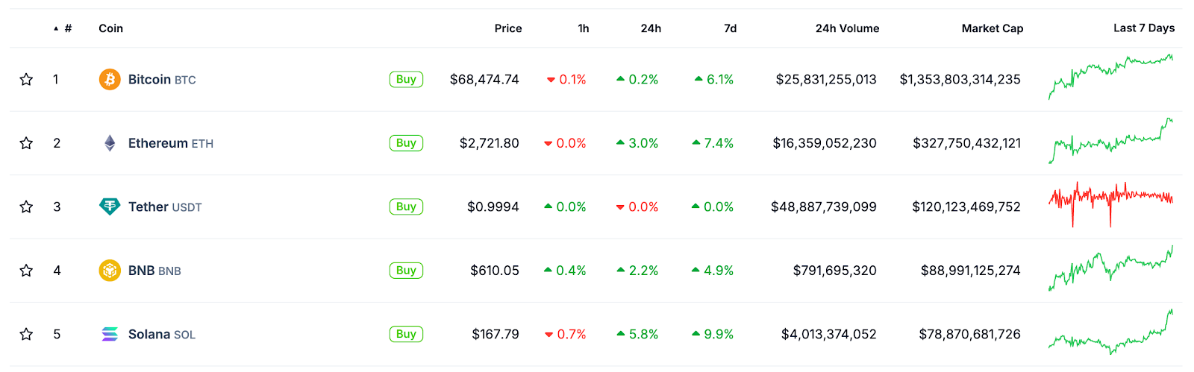Star the Tether row

(26, 207)
